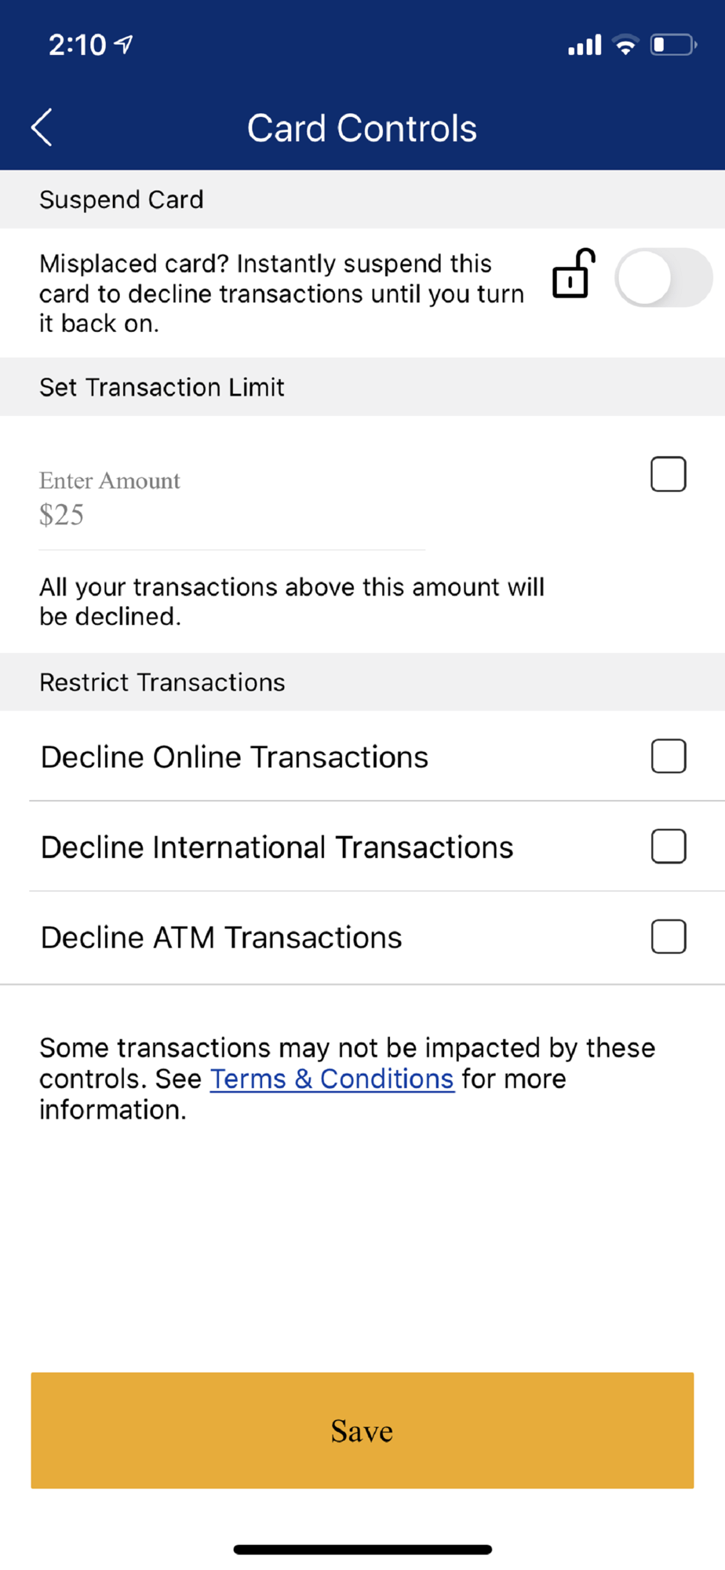
Task: Tap the Set Transaction Limit section header
Action: 362,387
